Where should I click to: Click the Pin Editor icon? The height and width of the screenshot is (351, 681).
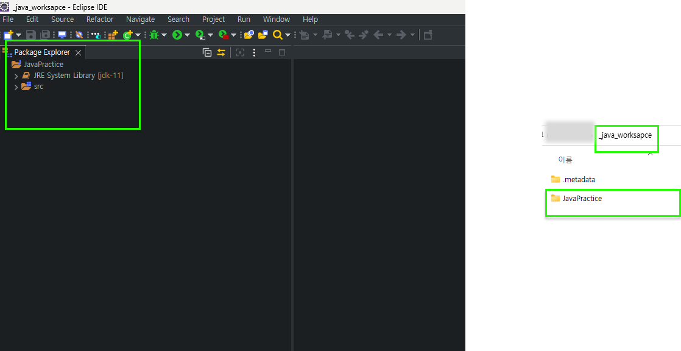point(428,35)
